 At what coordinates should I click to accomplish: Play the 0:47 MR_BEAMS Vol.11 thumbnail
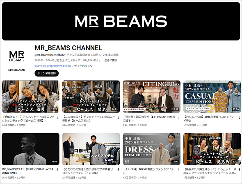pos(30,149)
